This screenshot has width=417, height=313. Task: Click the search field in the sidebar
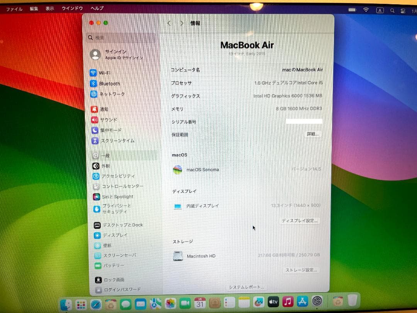[x=116, y=37]
